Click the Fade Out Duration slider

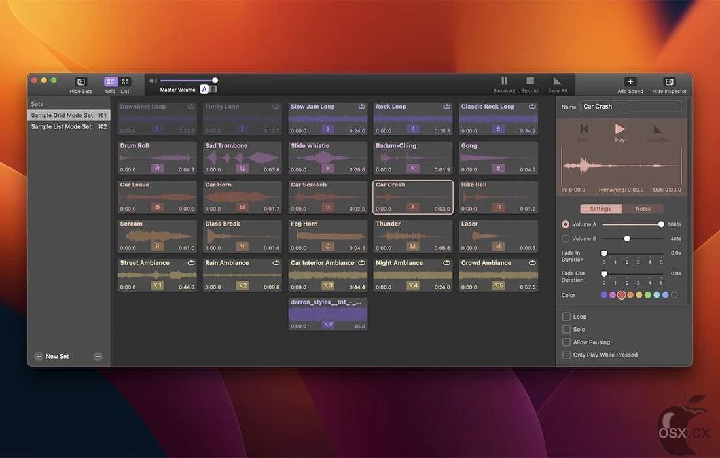633,273
